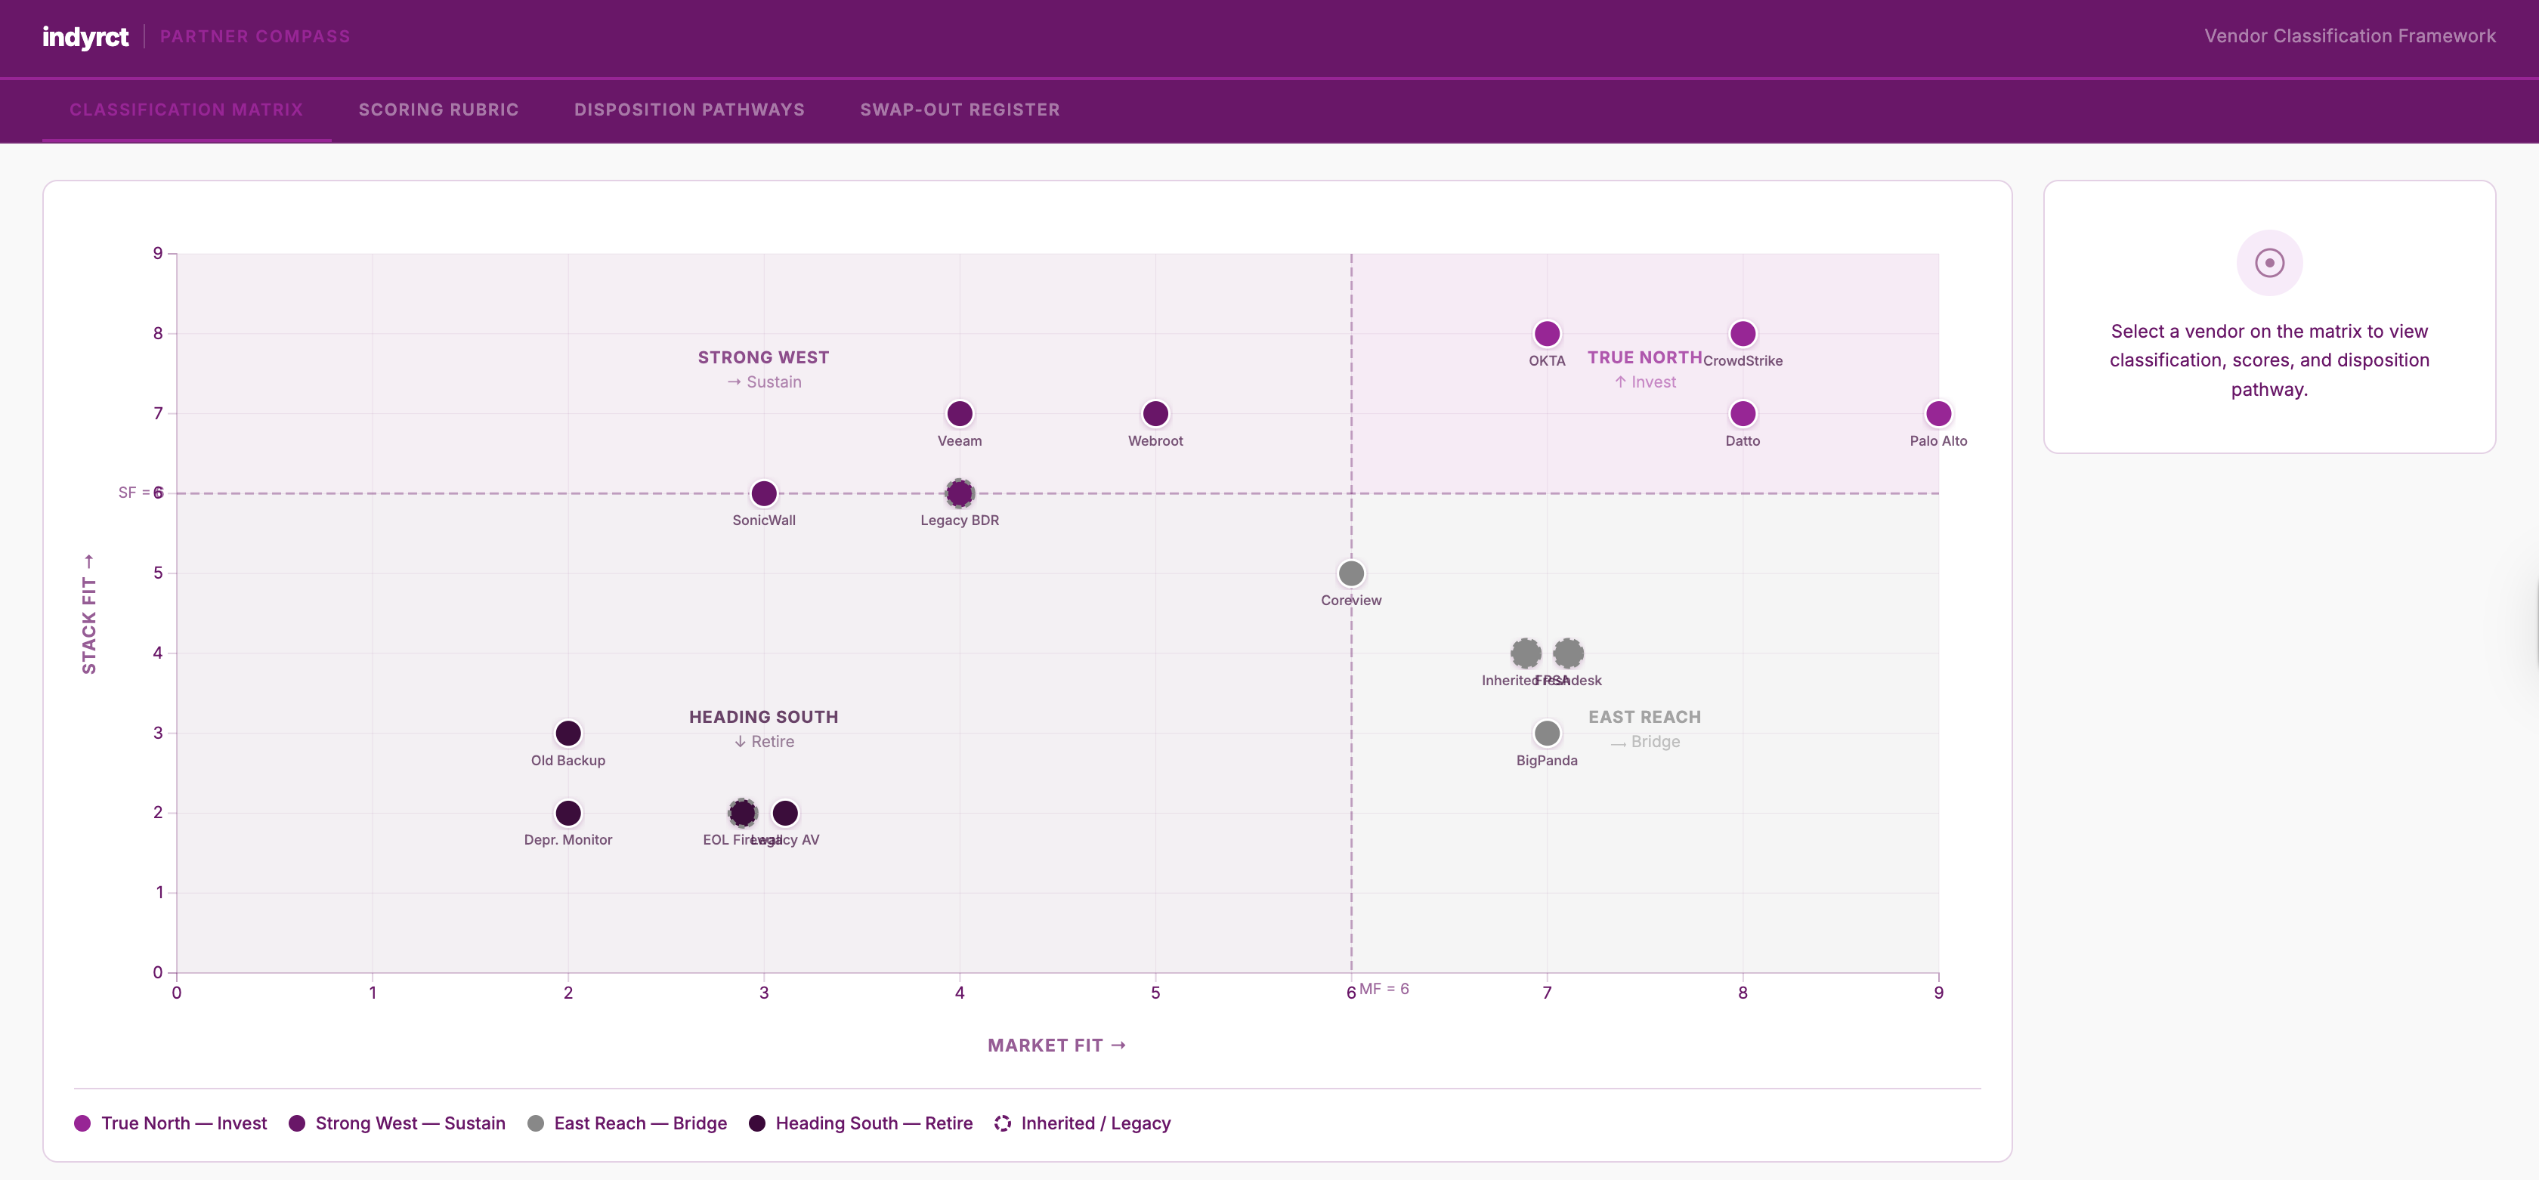
Task: Select the dashed Legacy BDR dot
Action: pos(959,493)
